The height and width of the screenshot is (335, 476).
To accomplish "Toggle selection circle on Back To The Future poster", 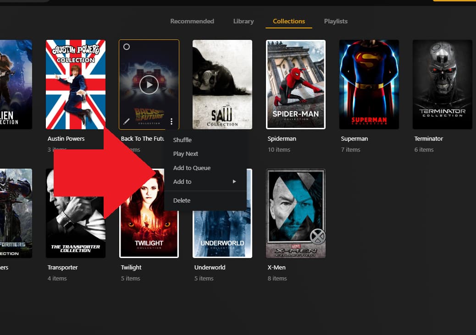I will (127, 47).
